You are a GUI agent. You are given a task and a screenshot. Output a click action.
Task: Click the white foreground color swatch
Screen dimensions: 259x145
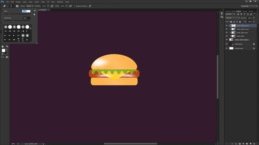(3, 51)
